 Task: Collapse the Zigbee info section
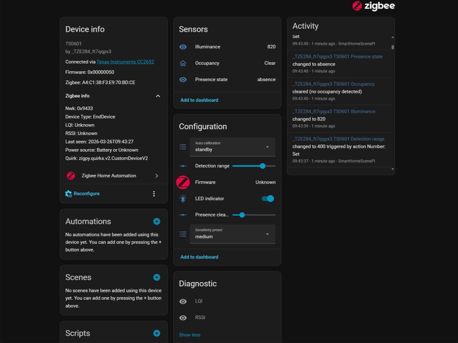(x=157, y=96)
